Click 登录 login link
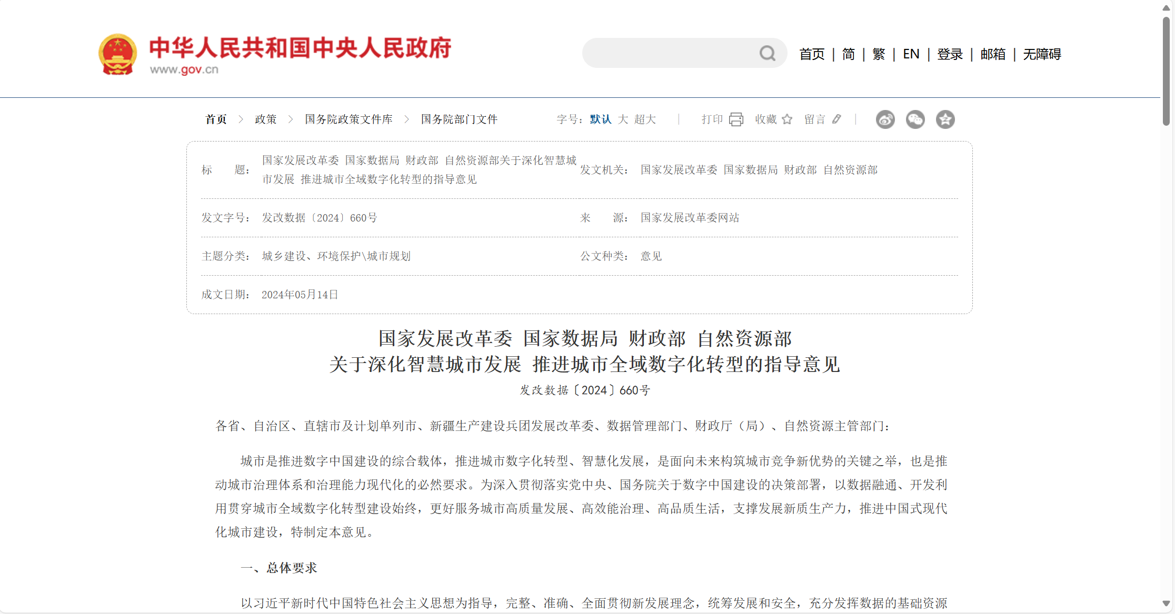This screenshot has width=1175, height=614. point(950,54)
